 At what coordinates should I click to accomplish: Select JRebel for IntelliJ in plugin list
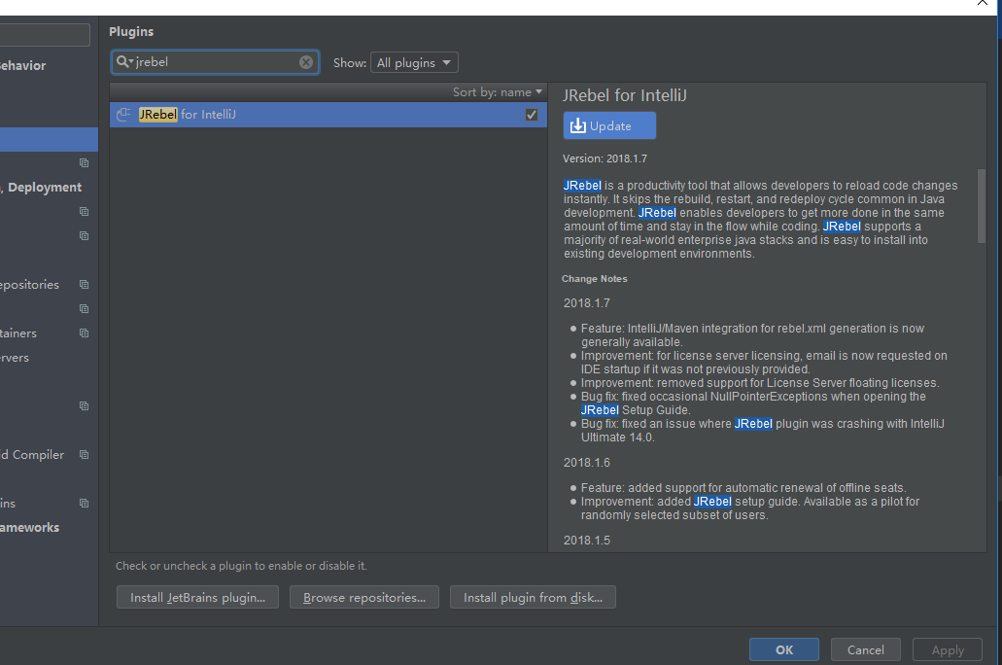292,115
